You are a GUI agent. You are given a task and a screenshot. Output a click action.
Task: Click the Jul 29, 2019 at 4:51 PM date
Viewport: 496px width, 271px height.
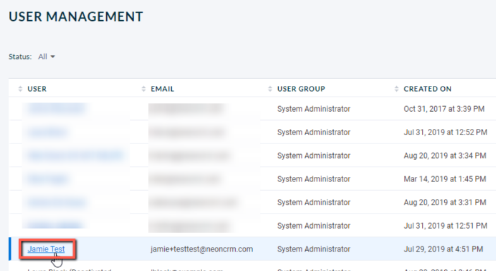(443, 249)
